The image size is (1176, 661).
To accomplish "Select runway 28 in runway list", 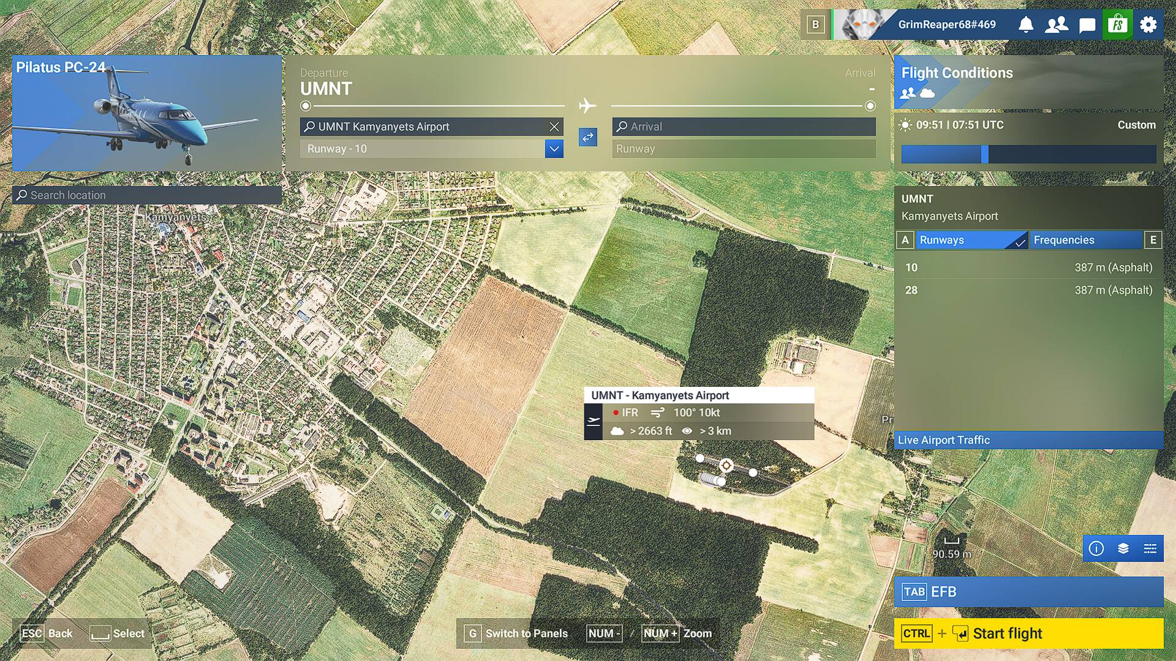I will pyautogui.click(x=1029, y=290).
